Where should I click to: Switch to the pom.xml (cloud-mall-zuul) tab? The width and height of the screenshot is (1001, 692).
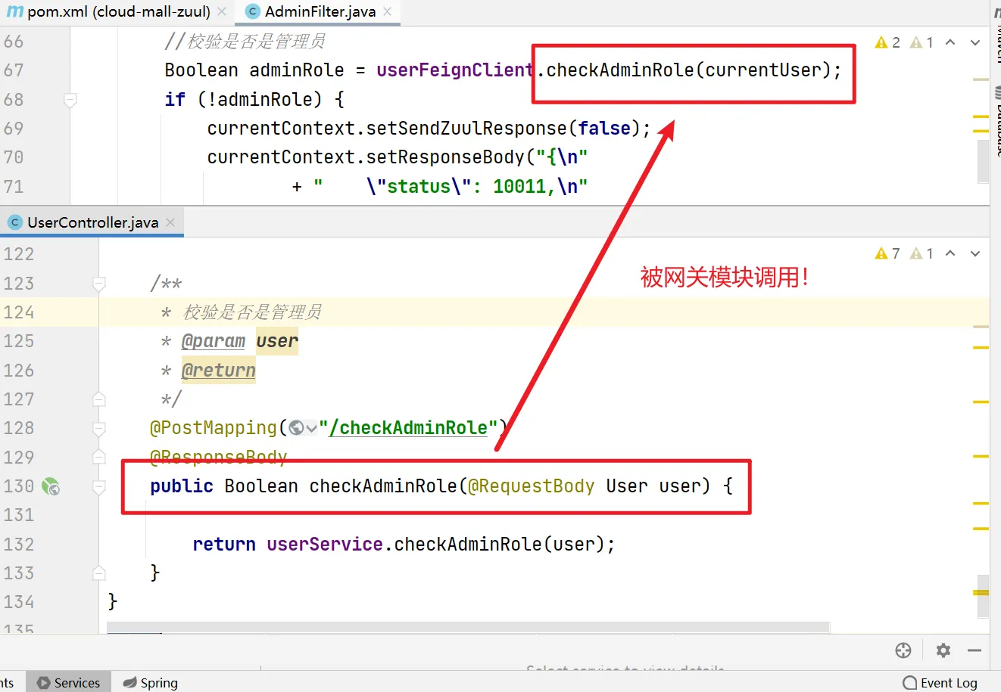(x=111, y=11)
